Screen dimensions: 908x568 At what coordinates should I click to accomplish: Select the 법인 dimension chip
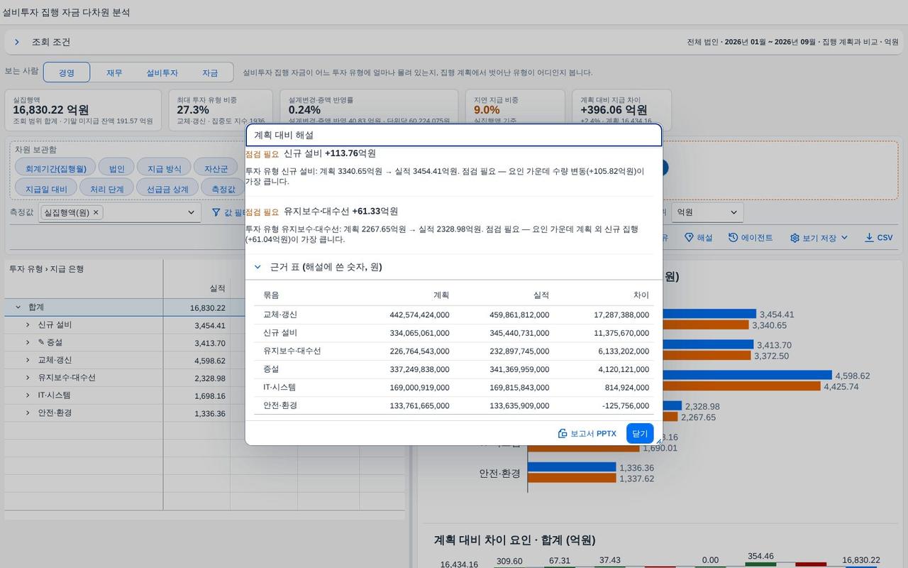click(116, 168)
